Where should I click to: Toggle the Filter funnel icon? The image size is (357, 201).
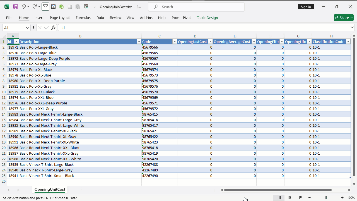45,7
